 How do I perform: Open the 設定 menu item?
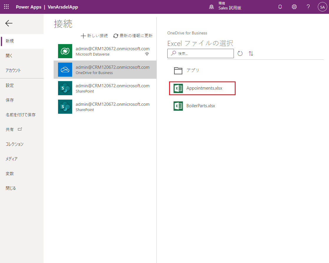(22, 86)
